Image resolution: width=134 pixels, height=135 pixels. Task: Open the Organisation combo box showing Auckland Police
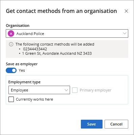pyautogui.click(x=67, y=34)
